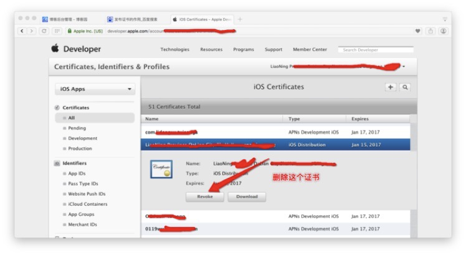466x255 pixels.
Task: Click the user account icon in toolbar
Action: tap(443, 31)
